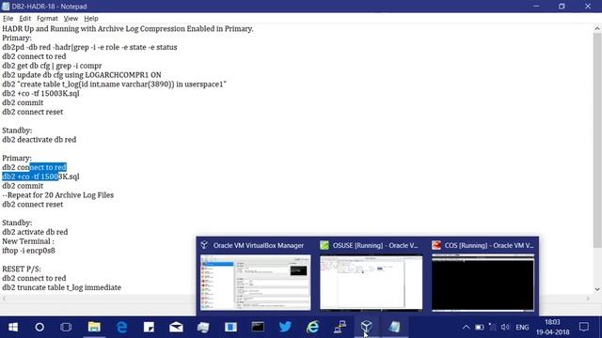Click the Cortana search circle icon
The width and height of the screenshot is (602, 338).
pos(40,327)
